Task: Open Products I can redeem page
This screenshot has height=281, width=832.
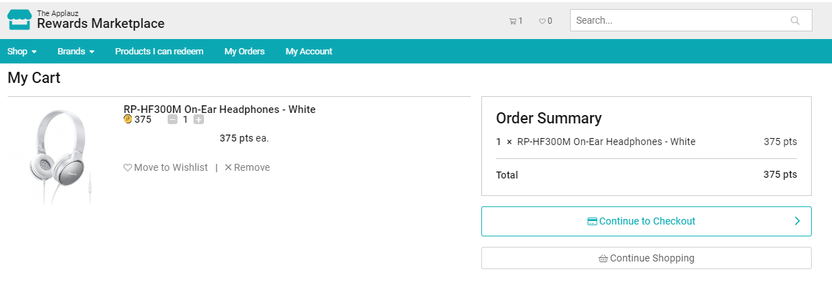Action: (159, 52)
